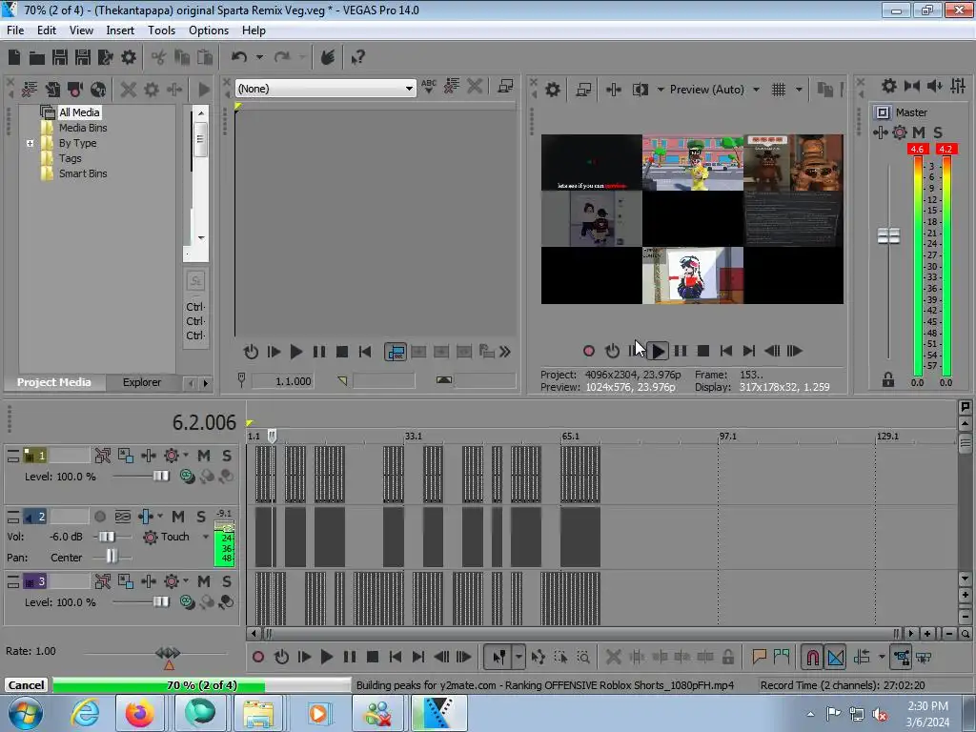Mute video track 3
This screenshot has height=732, width=976.
tap(204, 581)
